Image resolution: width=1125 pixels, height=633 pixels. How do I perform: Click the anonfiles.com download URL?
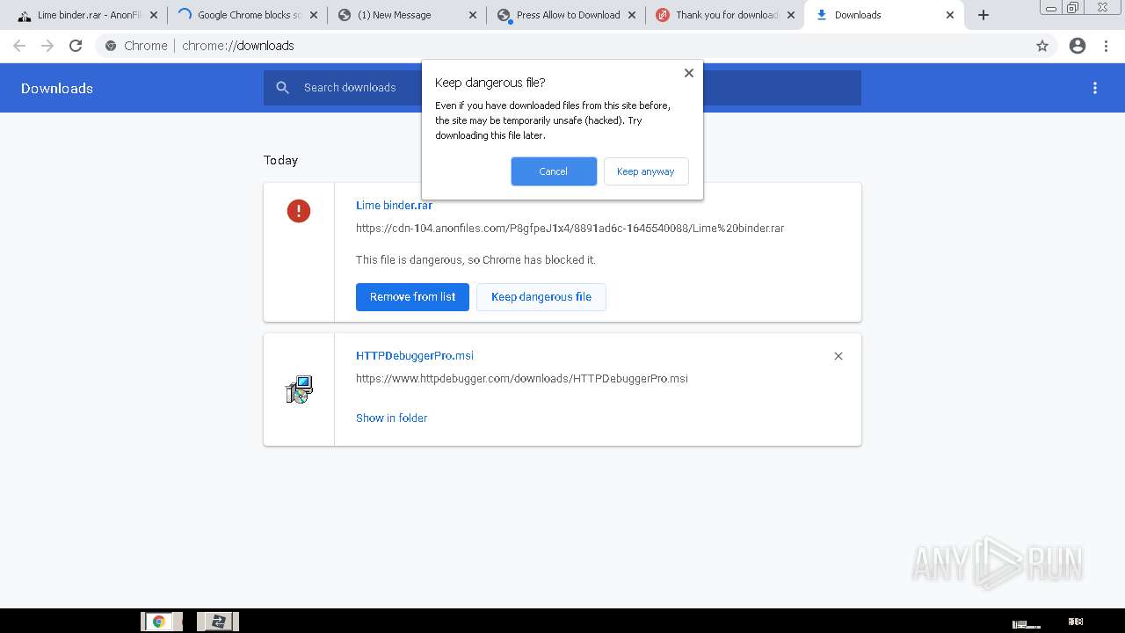click(570, 228)
